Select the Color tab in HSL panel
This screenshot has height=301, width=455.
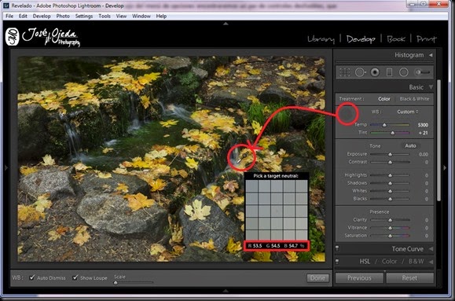389,262
